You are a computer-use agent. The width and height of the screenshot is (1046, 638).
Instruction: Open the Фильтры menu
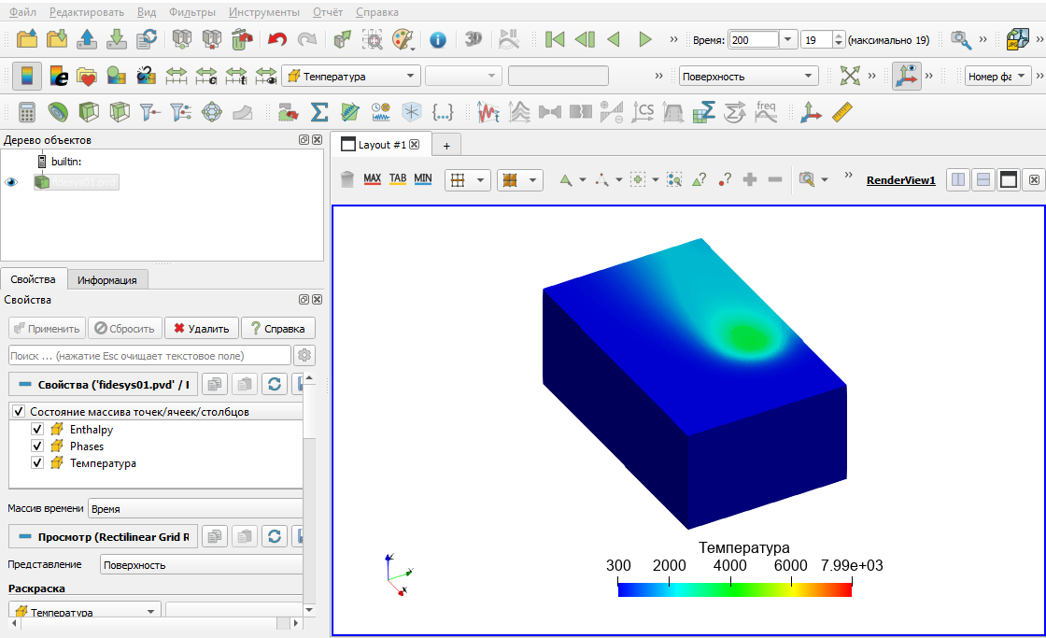click(x=192, y=12)
